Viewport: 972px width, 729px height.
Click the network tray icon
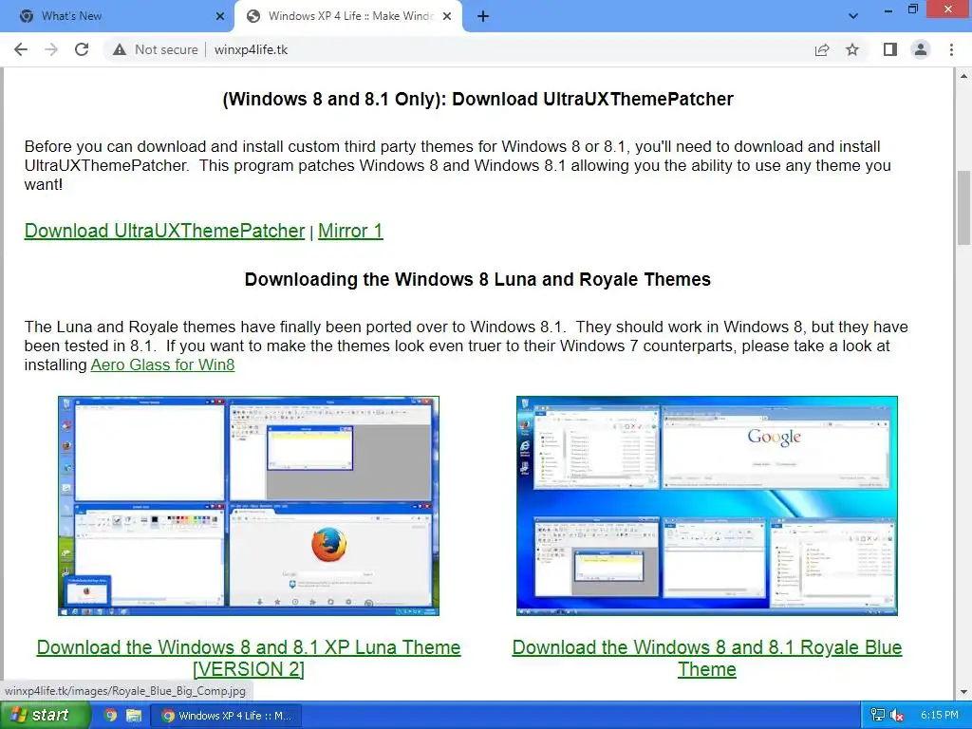878,715
